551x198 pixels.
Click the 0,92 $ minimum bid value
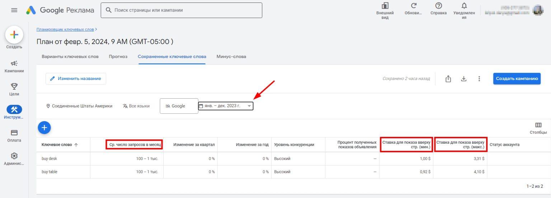coord(424,172)
